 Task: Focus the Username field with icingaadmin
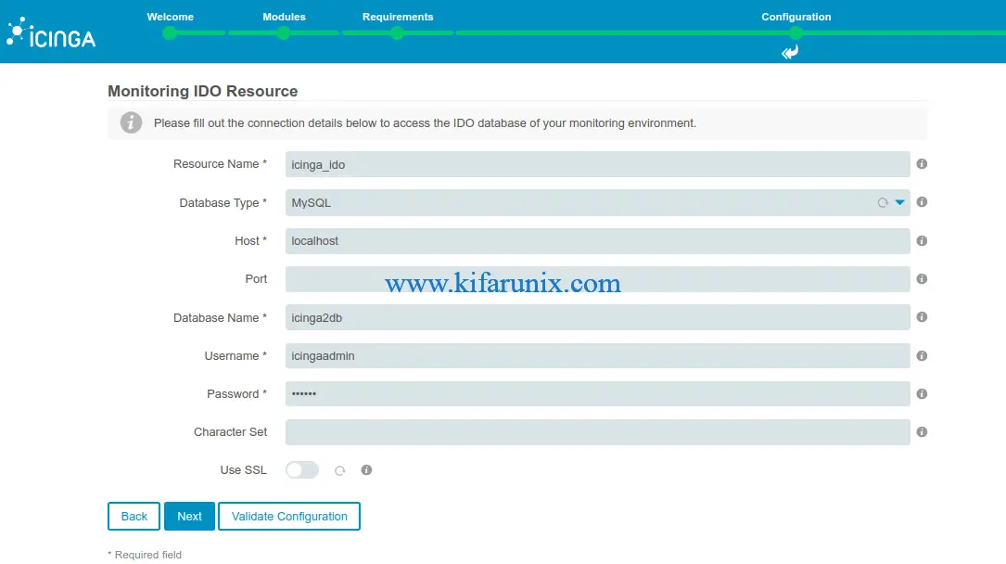597,355
